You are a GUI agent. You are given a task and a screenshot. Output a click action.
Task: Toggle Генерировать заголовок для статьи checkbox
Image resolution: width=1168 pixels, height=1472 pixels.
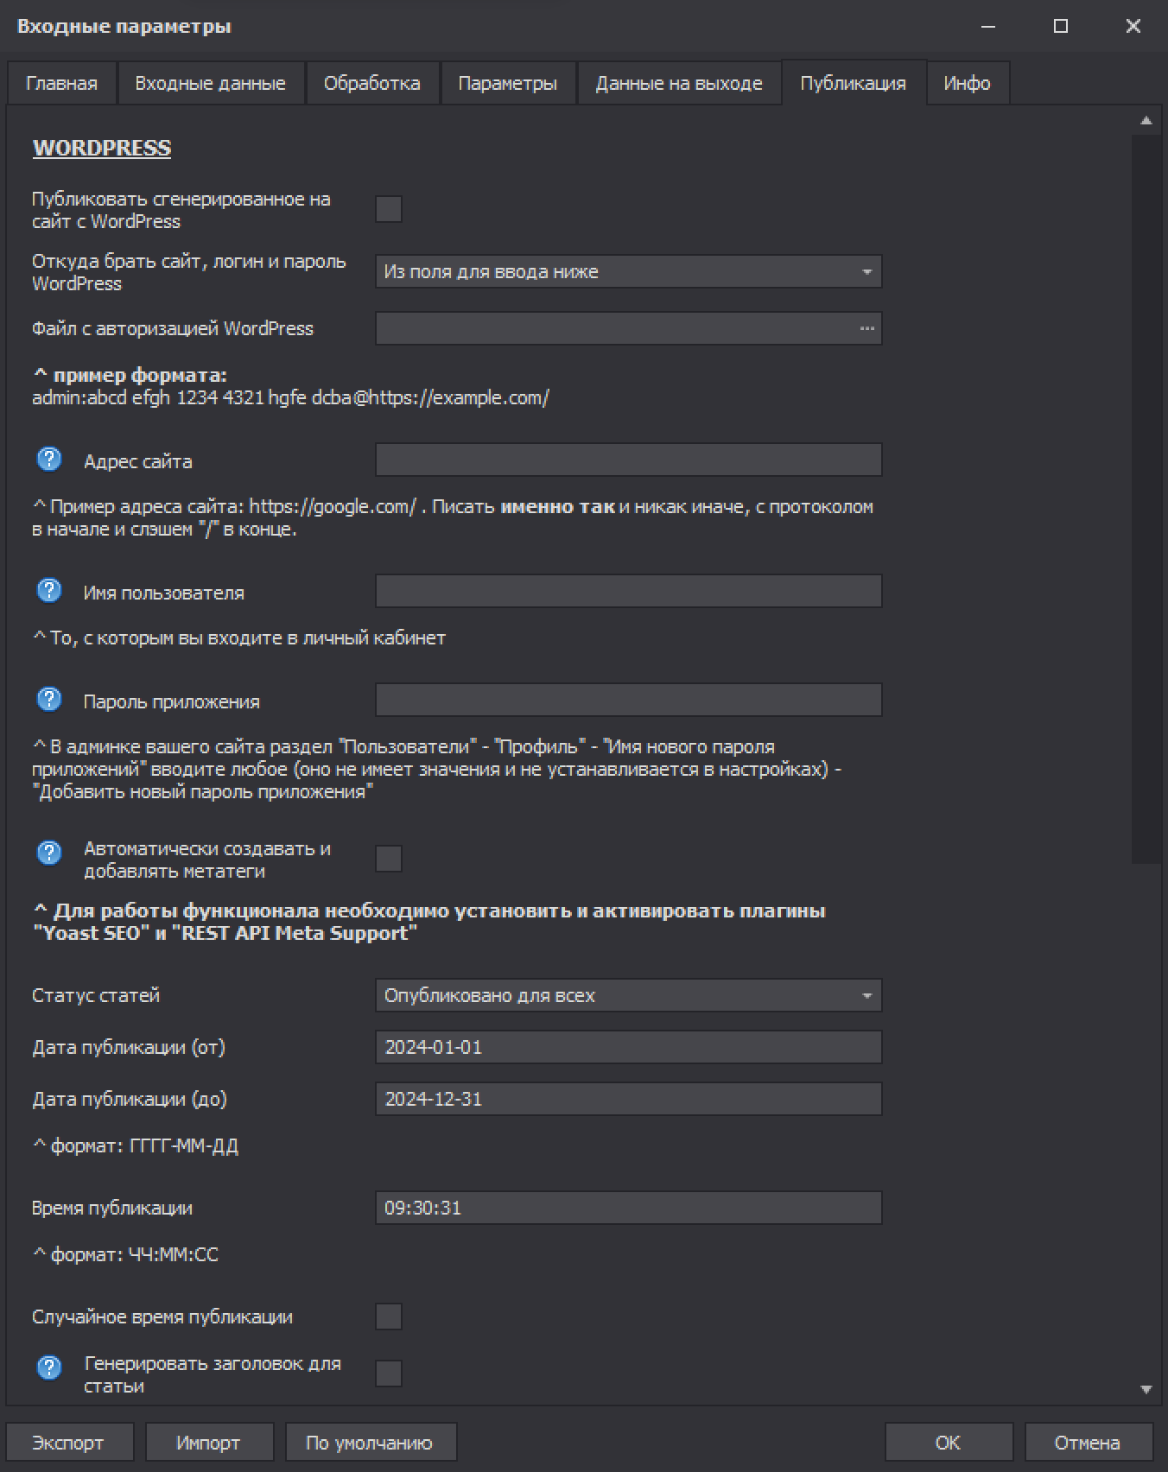389,1373
